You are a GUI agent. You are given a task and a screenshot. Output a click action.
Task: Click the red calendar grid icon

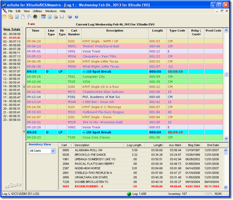click(x=44, y=17)
